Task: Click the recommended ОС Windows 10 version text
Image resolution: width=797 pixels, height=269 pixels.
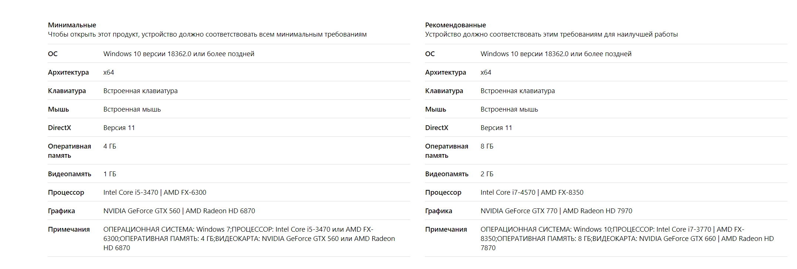Action: tap(556, 54)
